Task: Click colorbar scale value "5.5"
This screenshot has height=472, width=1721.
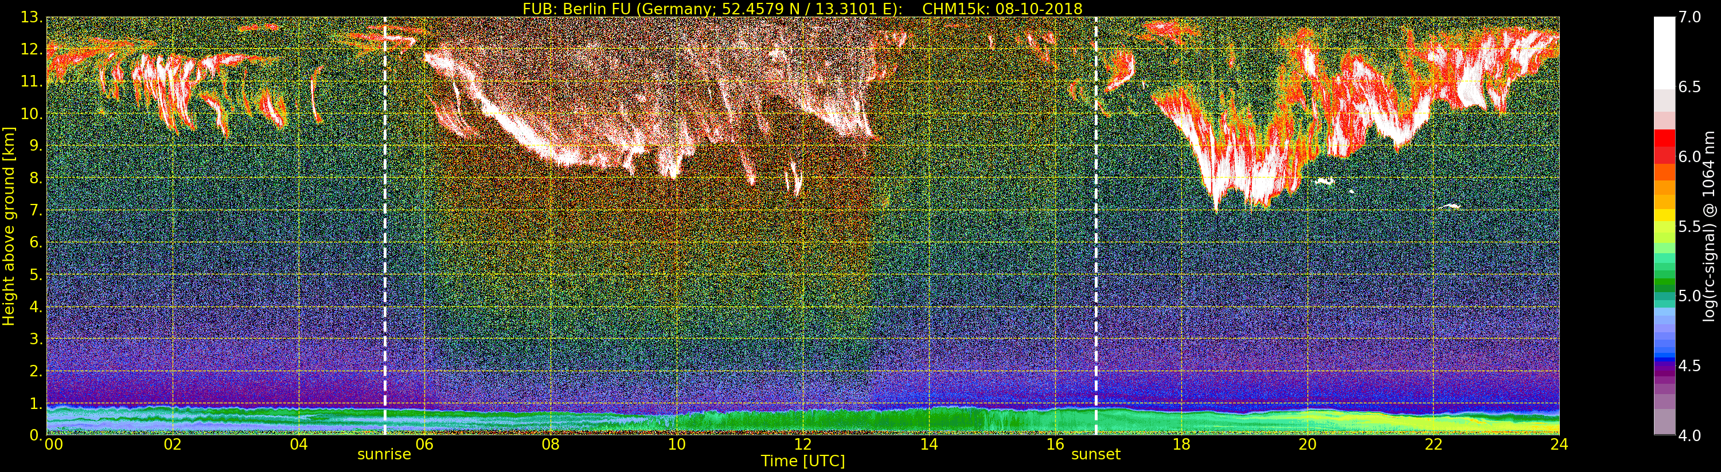Action: 1689,226
